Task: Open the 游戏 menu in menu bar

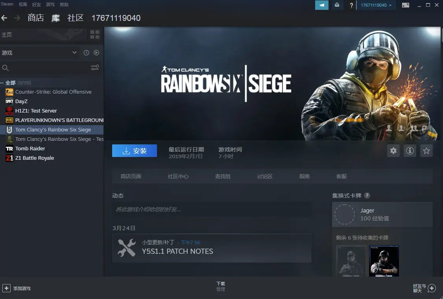Action: pos(50,4)
